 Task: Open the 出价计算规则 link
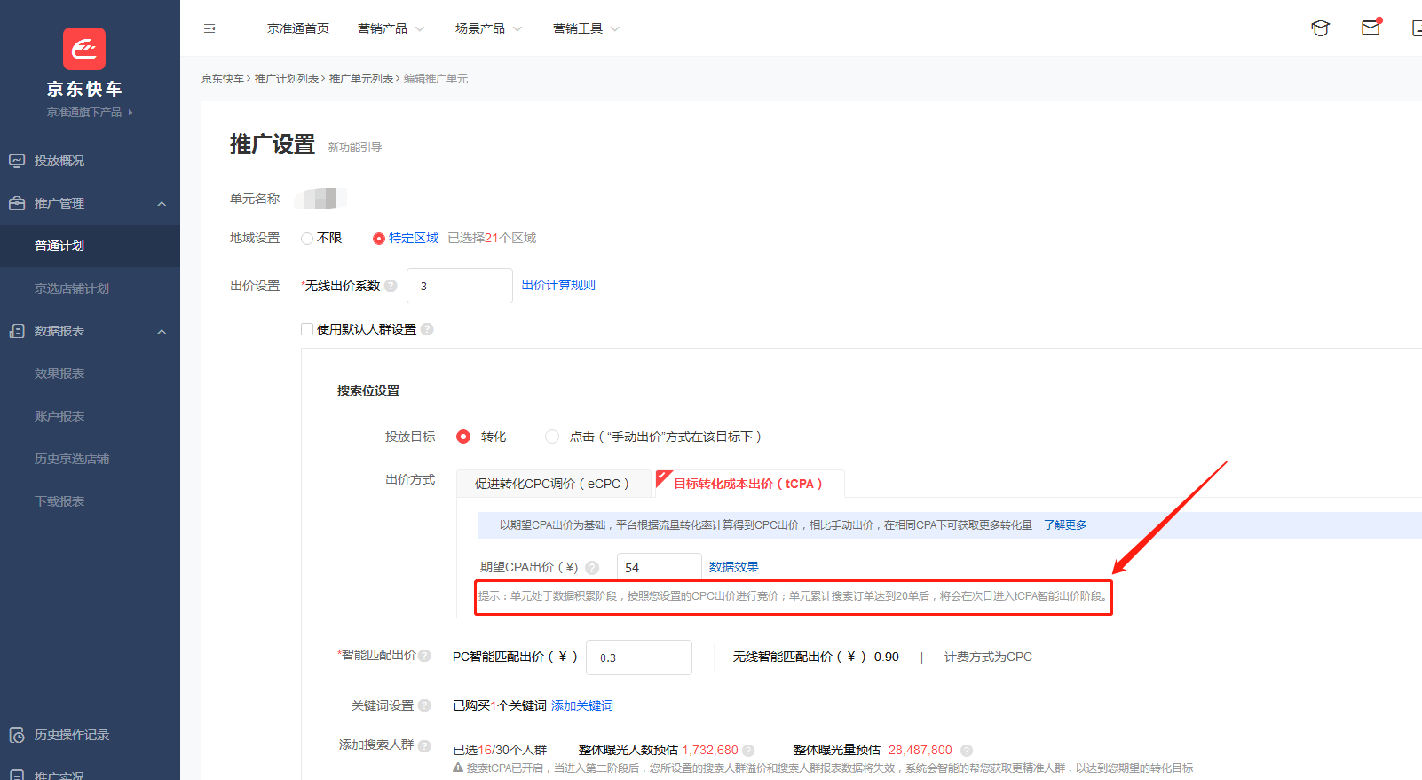[x=558, y=285]
